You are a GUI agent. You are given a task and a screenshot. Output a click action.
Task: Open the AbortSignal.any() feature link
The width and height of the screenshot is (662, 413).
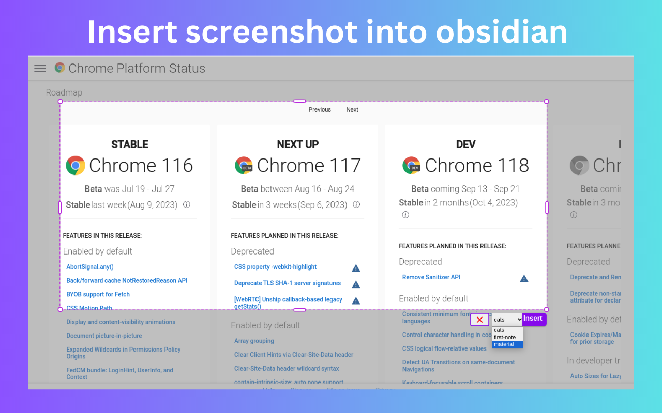click(90, 266)
